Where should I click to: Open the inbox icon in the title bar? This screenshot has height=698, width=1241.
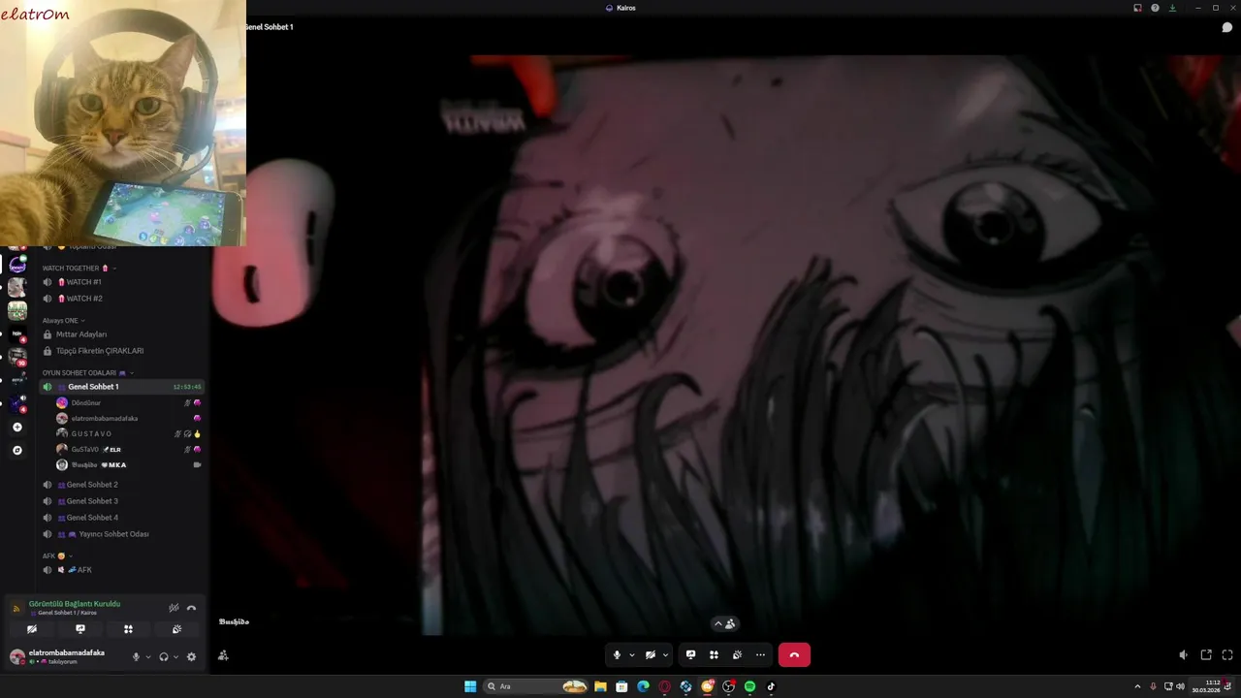pyautogui.click(x=1137, y=8)
